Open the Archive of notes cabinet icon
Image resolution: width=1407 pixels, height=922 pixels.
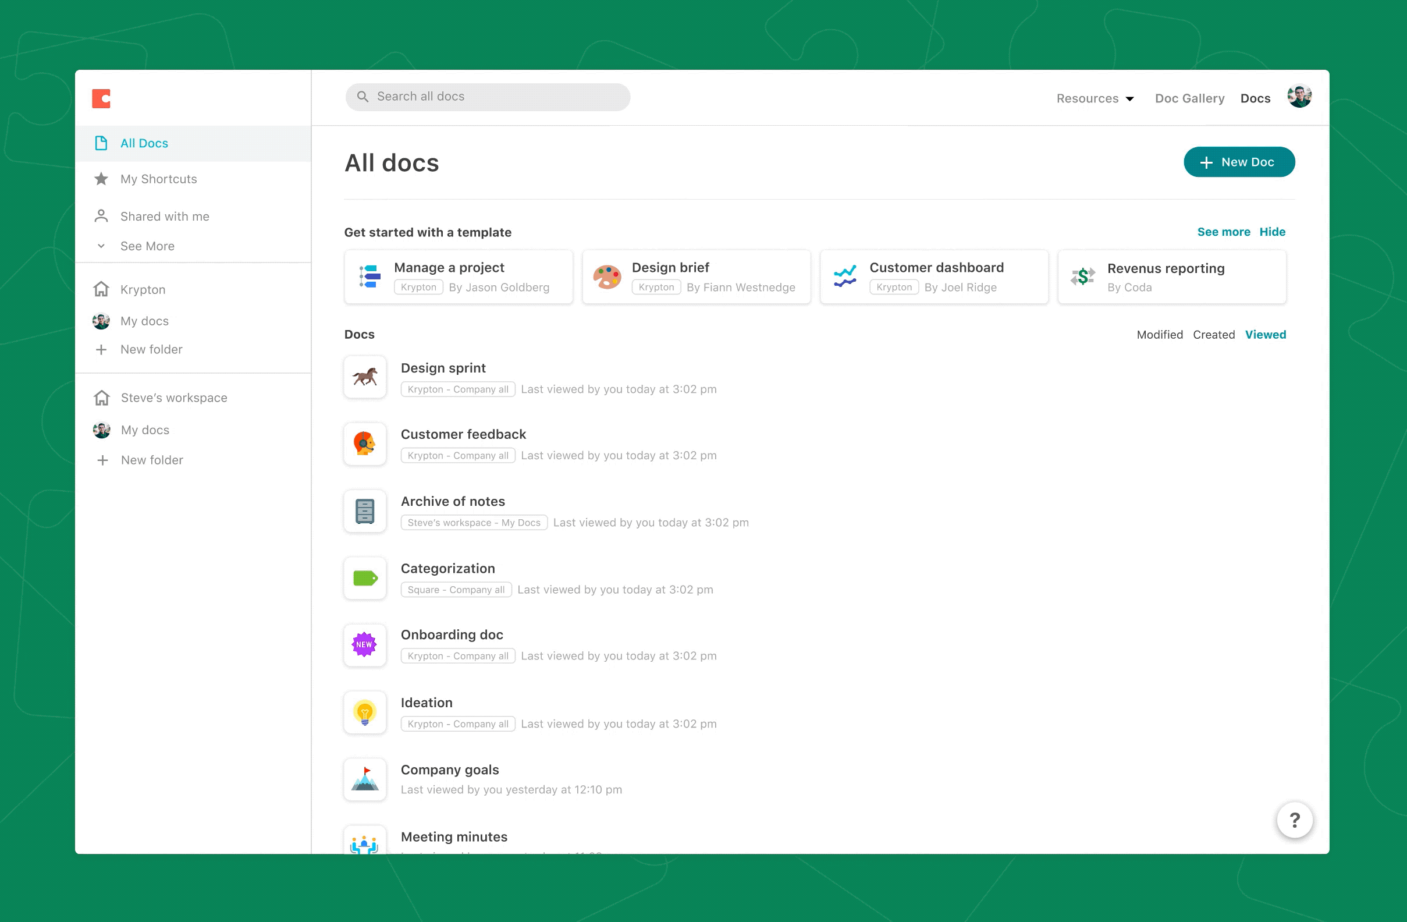(365, 511)
